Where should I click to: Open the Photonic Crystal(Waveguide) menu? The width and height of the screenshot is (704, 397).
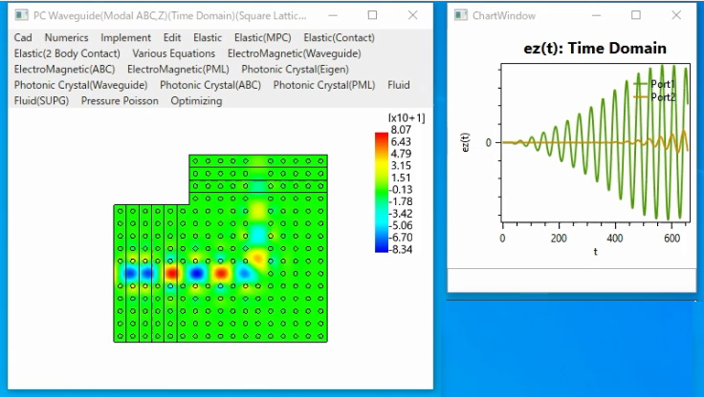pyautogui.click(x=80, y=85)
